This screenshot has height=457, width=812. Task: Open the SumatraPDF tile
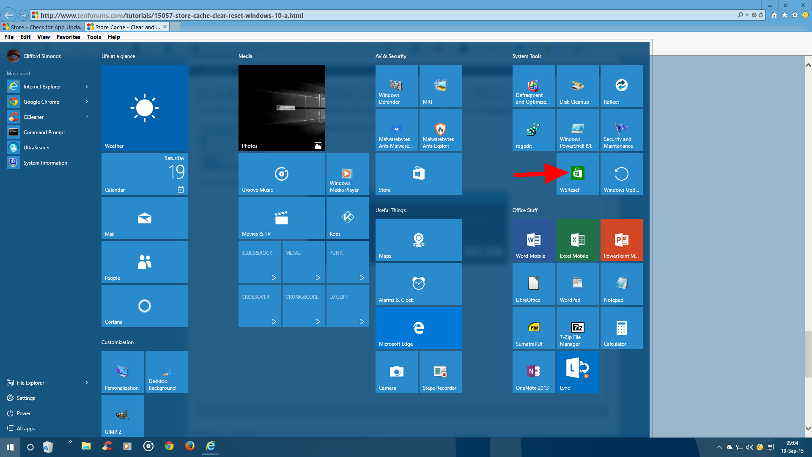coord(533,328)
